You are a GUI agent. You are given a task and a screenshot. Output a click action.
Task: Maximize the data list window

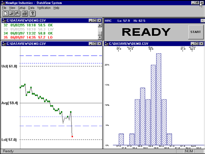tap(95, 20)
